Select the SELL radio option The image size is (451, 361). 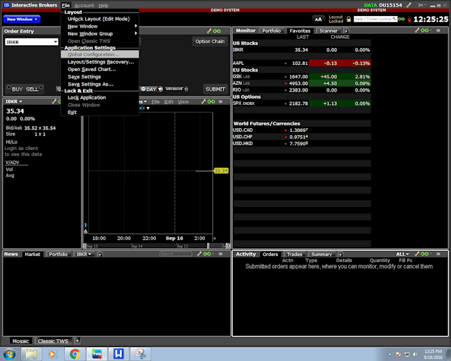34,89
